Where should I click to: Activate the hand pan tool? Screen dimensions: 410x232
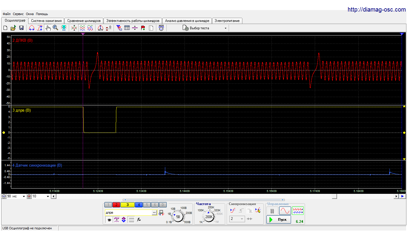coord(48,28)
